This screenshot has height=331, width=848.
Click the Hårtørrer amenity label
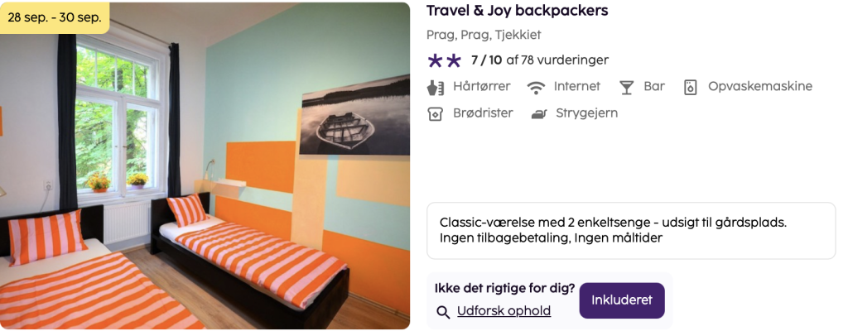point(482,87)
